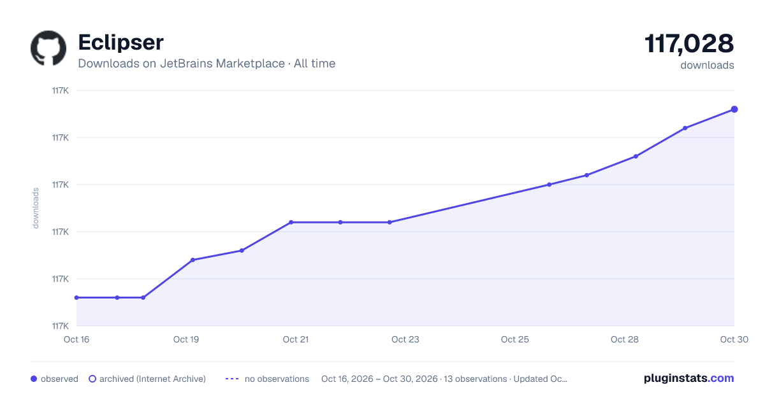Click 'Downloads on JetBrains Marketplace · All time' subtitle
Image resolution: width=765 pixels, height=401 pixels.
[x=207, y=63]
